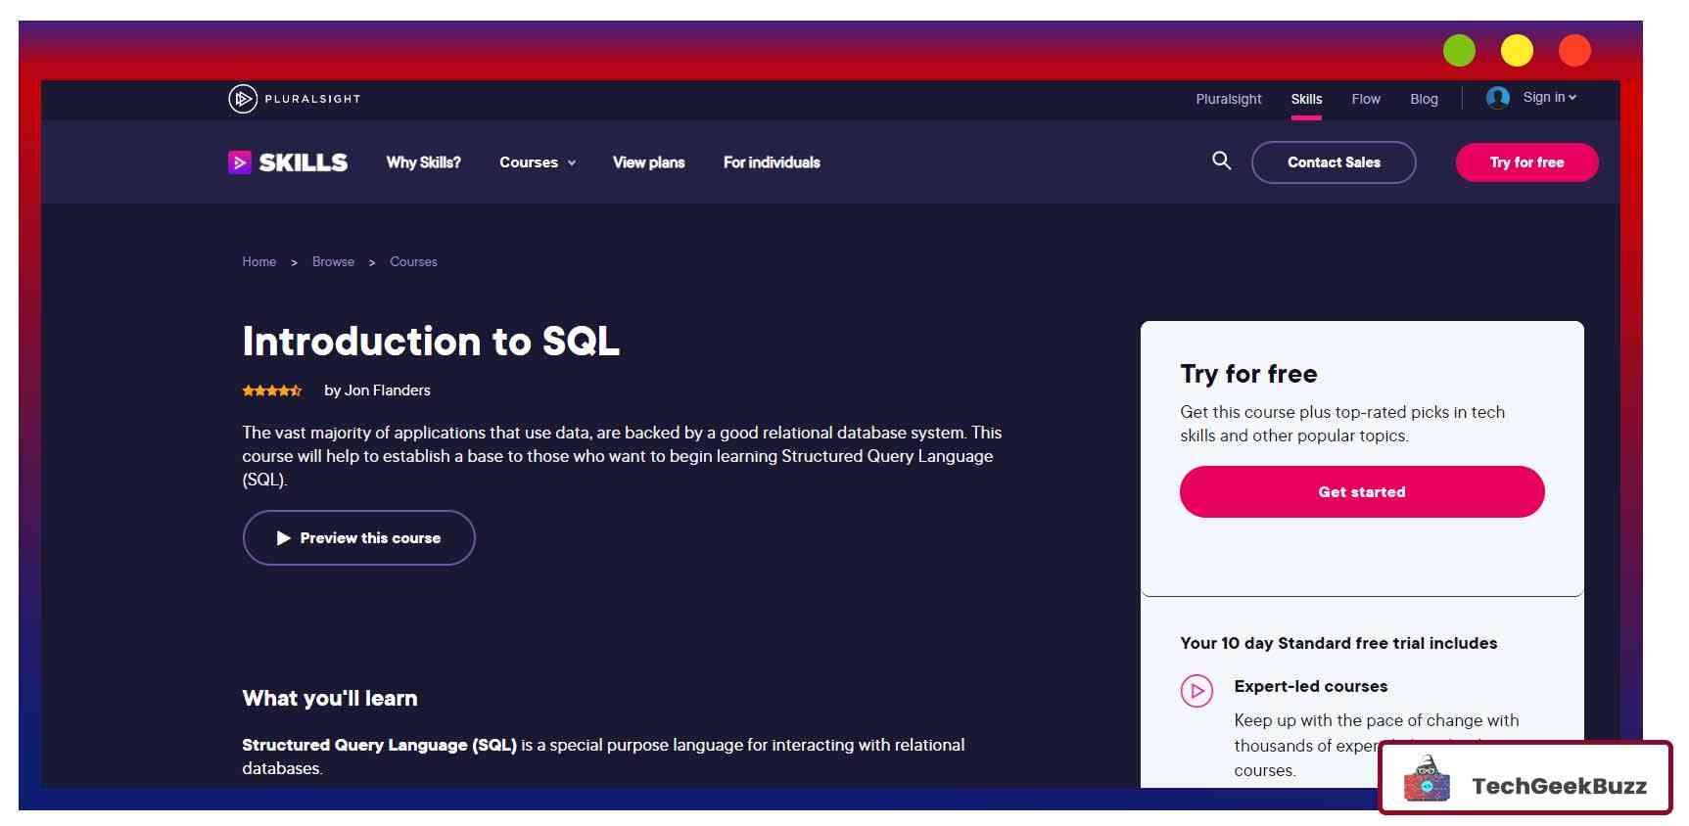Screen dimensions: 1689x826
Task: Click the Contact Sales button
Action: tap(1334, 162)
